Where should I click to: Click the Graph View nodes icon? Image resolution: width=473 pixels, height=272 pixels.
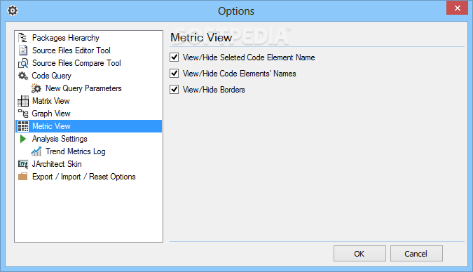(x=23, y=114)
